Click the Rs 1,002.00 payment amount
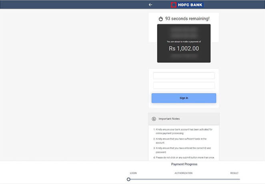265x184 pixels. (x=184, y=49)
